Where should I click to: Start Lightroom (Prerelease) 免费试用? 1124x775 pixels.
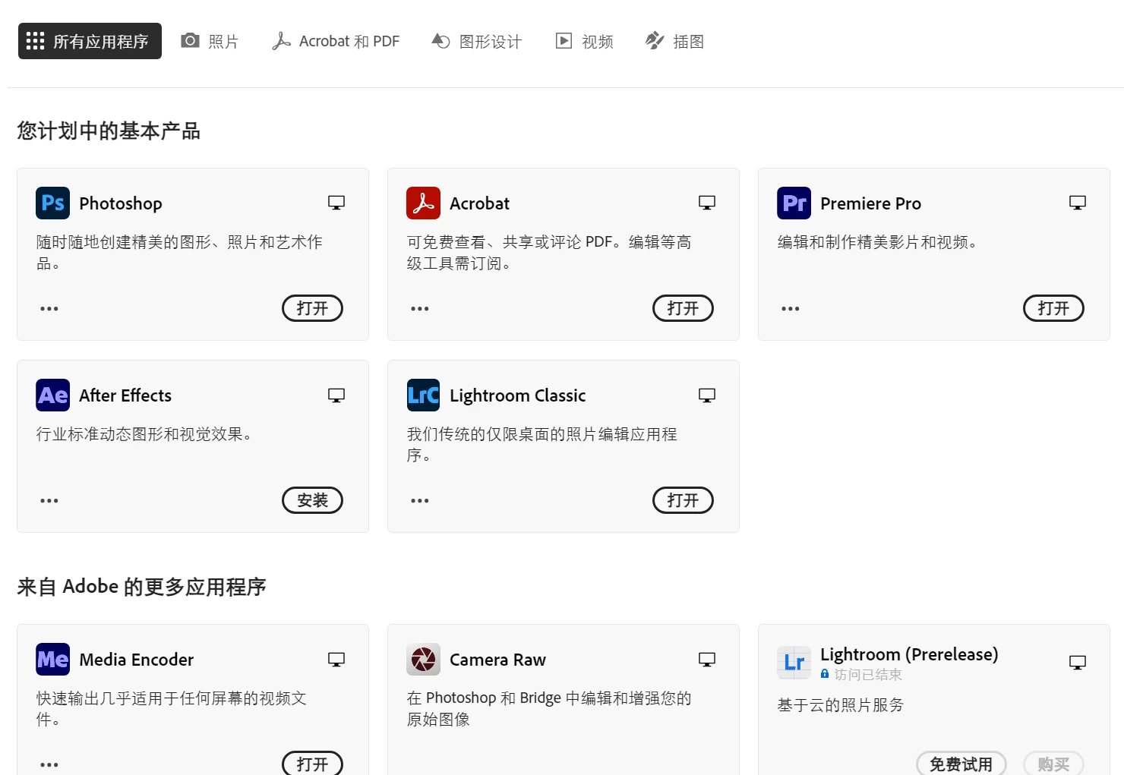click(x=961, y=764)
